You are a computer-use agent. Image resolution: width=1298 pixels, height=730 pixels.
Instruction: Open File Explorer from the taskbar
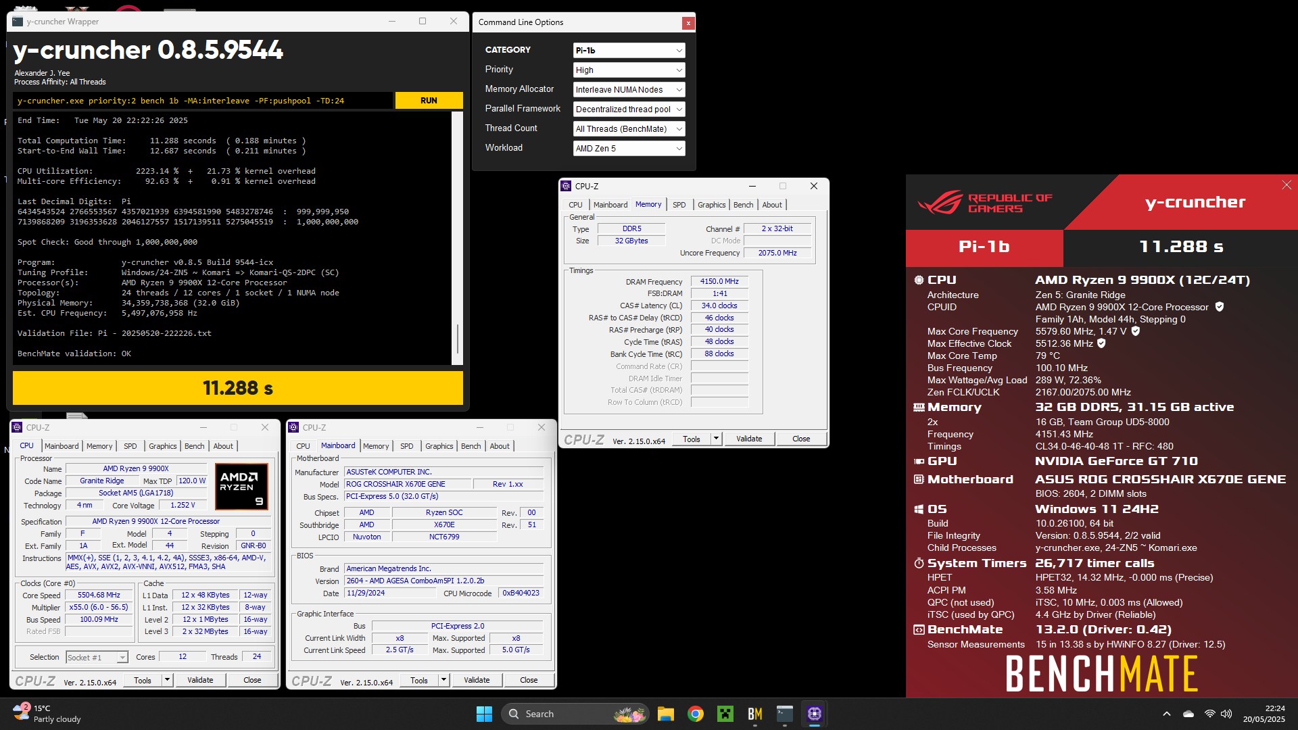tap(666, 714)
